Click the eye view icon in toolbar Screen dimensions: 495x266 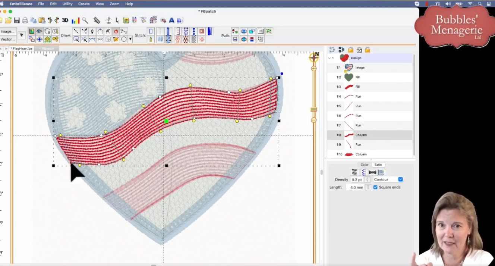pos(39,31)
